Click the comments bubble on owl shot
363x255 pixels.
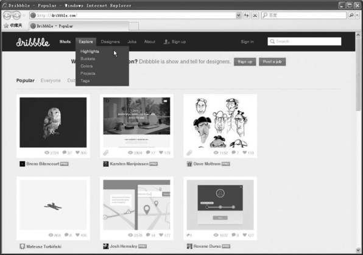pyautogui.click(x=65, y=153)
